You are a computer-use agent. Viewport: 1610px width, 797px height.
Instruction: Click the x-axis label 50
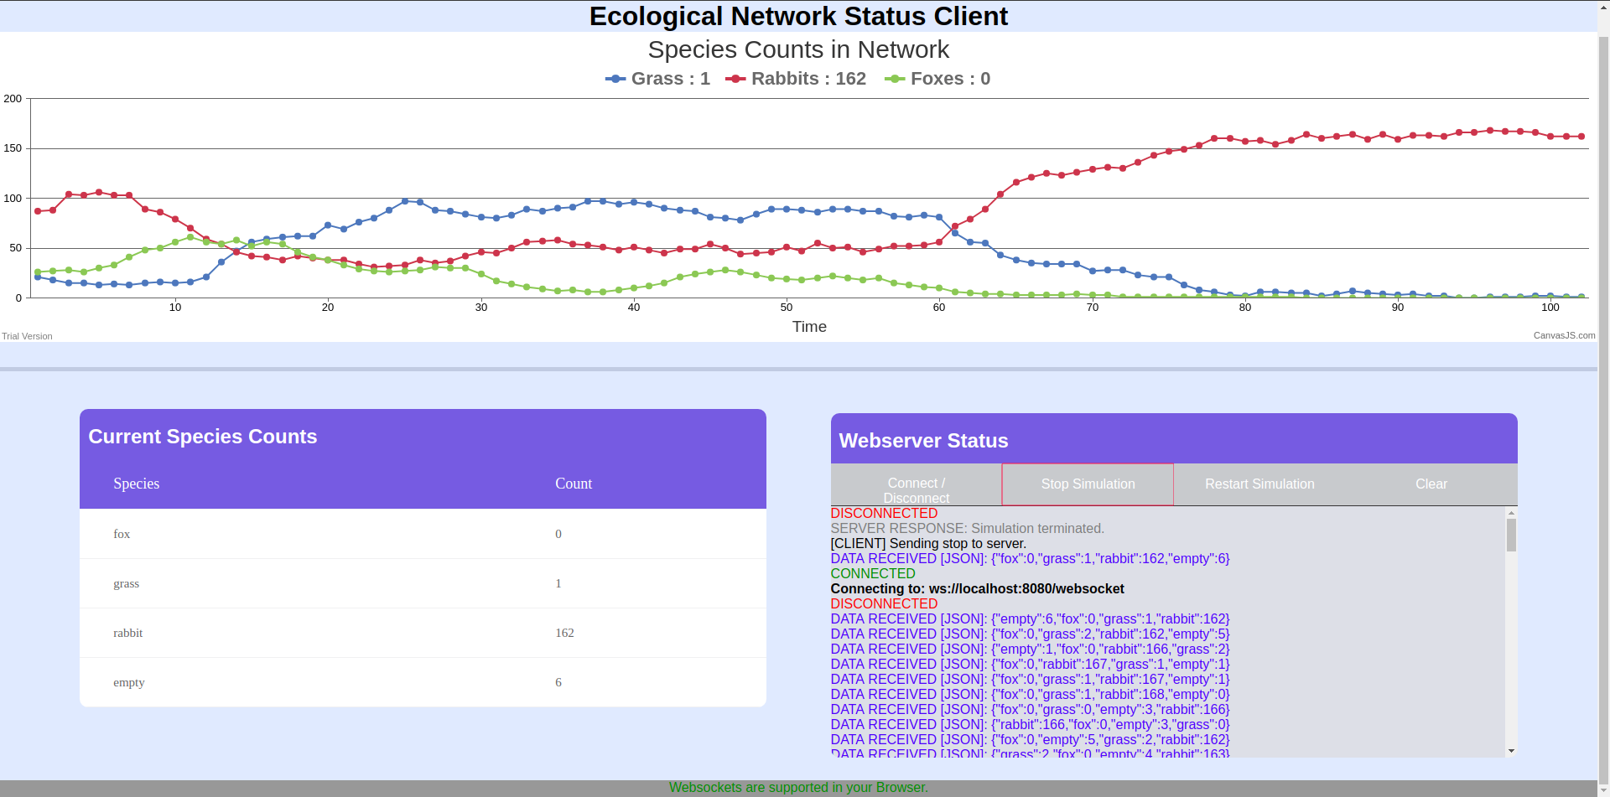tap(787, 308)
